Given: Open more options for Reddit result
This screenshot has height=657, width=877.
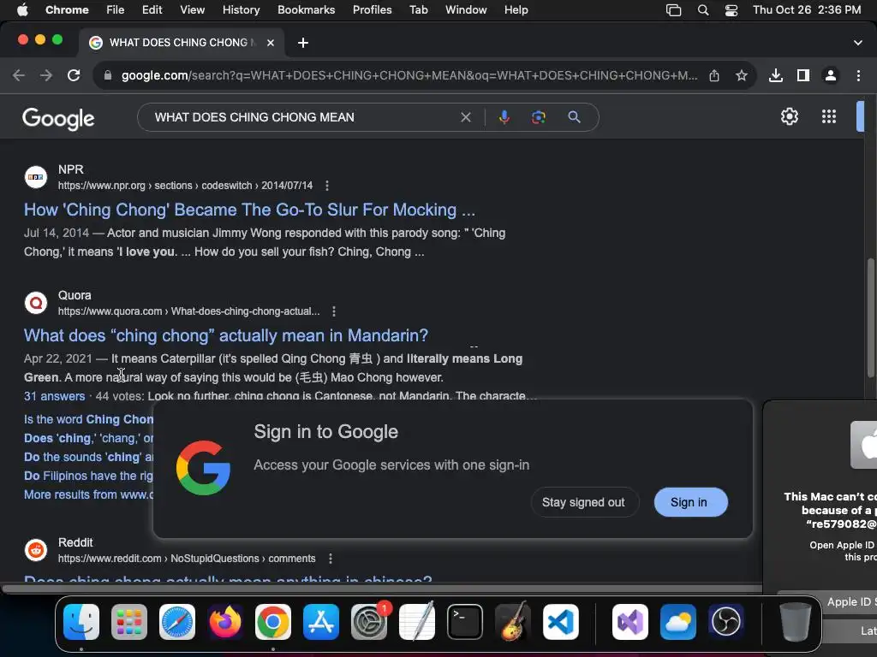Looking at the screenshot, I should (x=331, y=559).
